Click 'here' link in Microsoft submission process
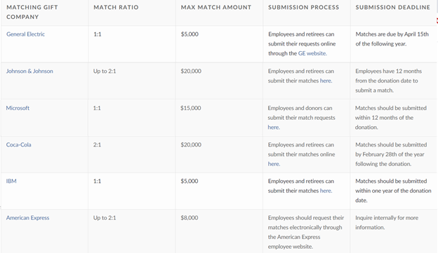This screenshot has width=438, height=253. 274,127
